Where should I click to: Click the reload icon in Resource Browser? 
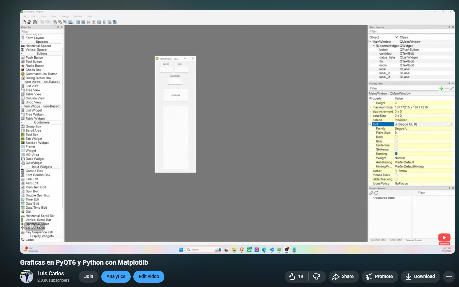click(376, 193)
